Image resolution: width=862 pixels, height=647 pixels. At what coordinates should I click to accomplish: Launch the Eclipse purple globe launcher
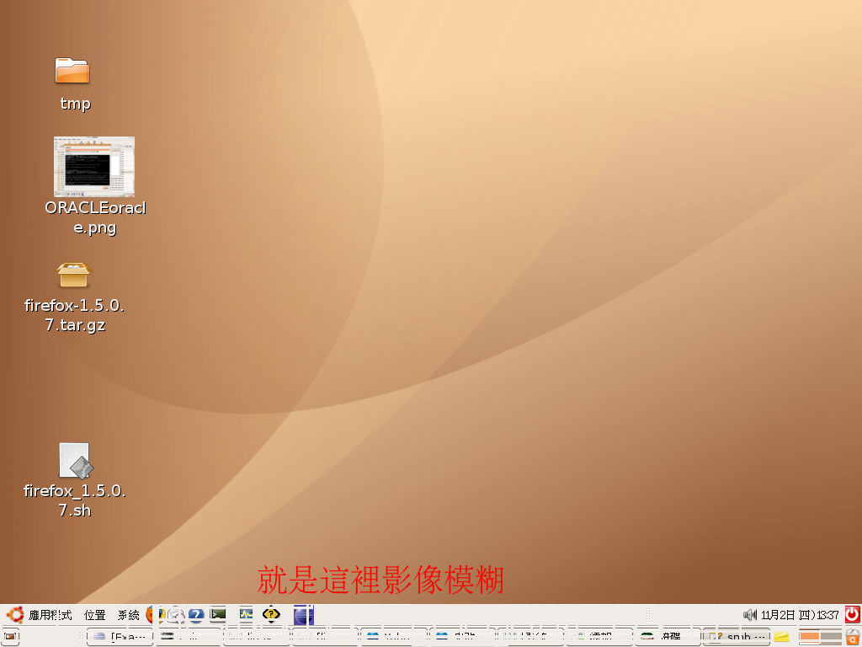[303, 615]
